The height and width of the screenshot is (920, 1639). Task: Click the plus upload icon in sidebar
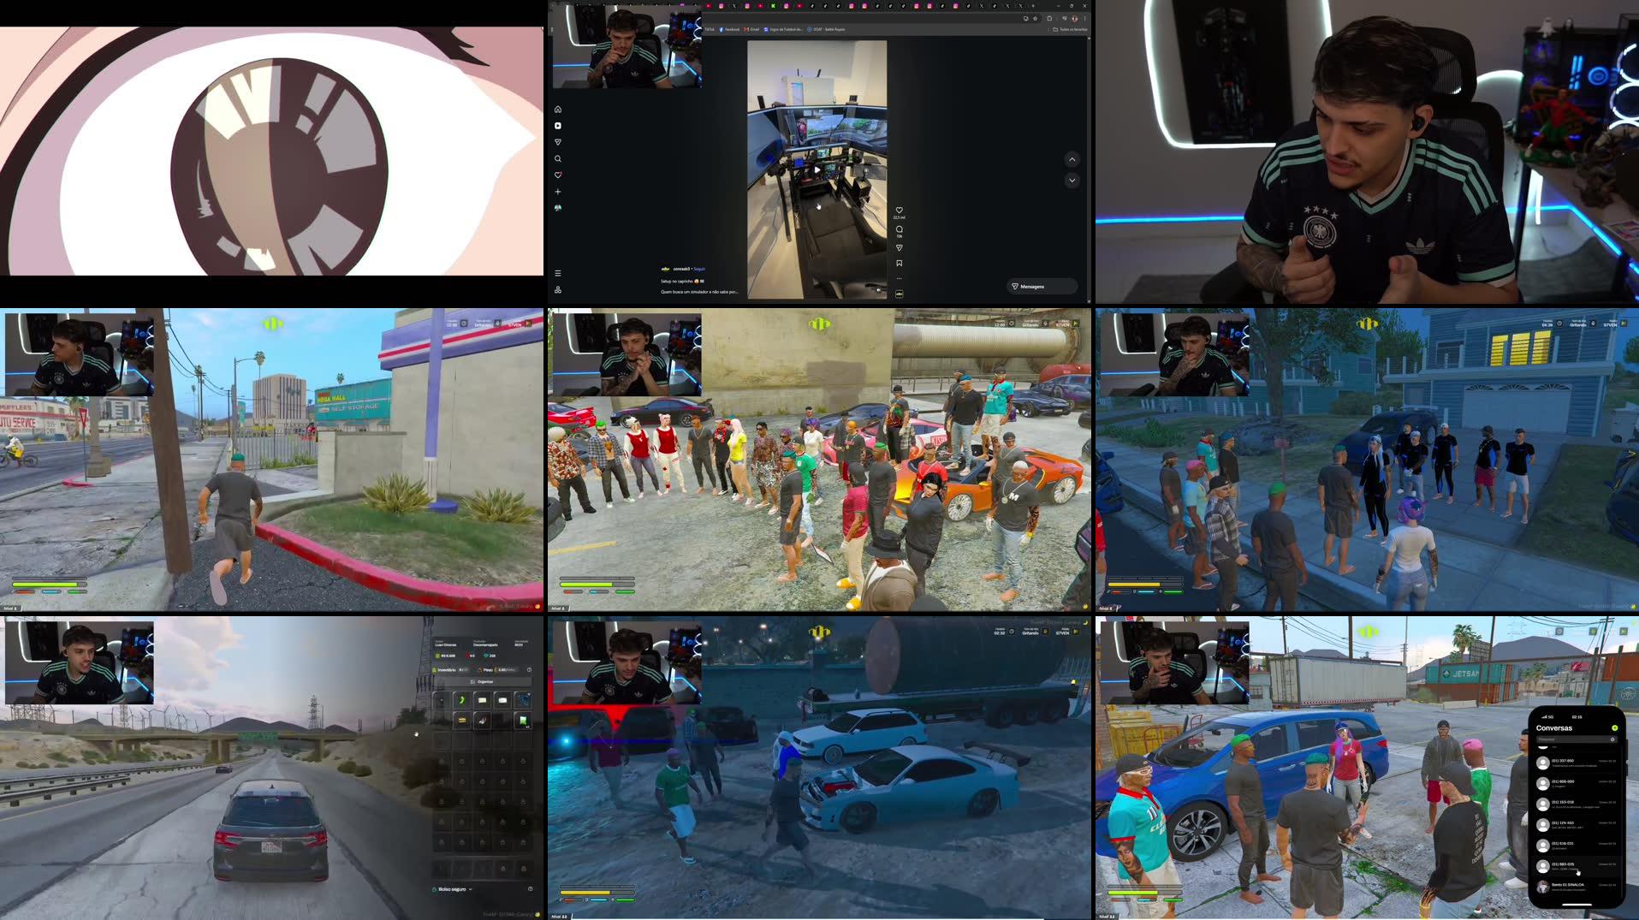tap(558, 192)
